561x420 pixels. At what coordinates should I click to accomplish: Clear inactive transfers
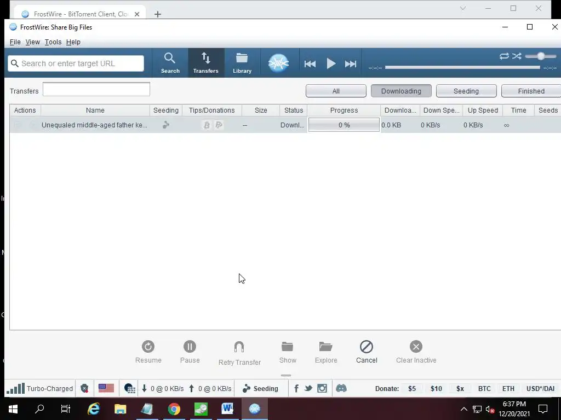[x=416, y=352]
